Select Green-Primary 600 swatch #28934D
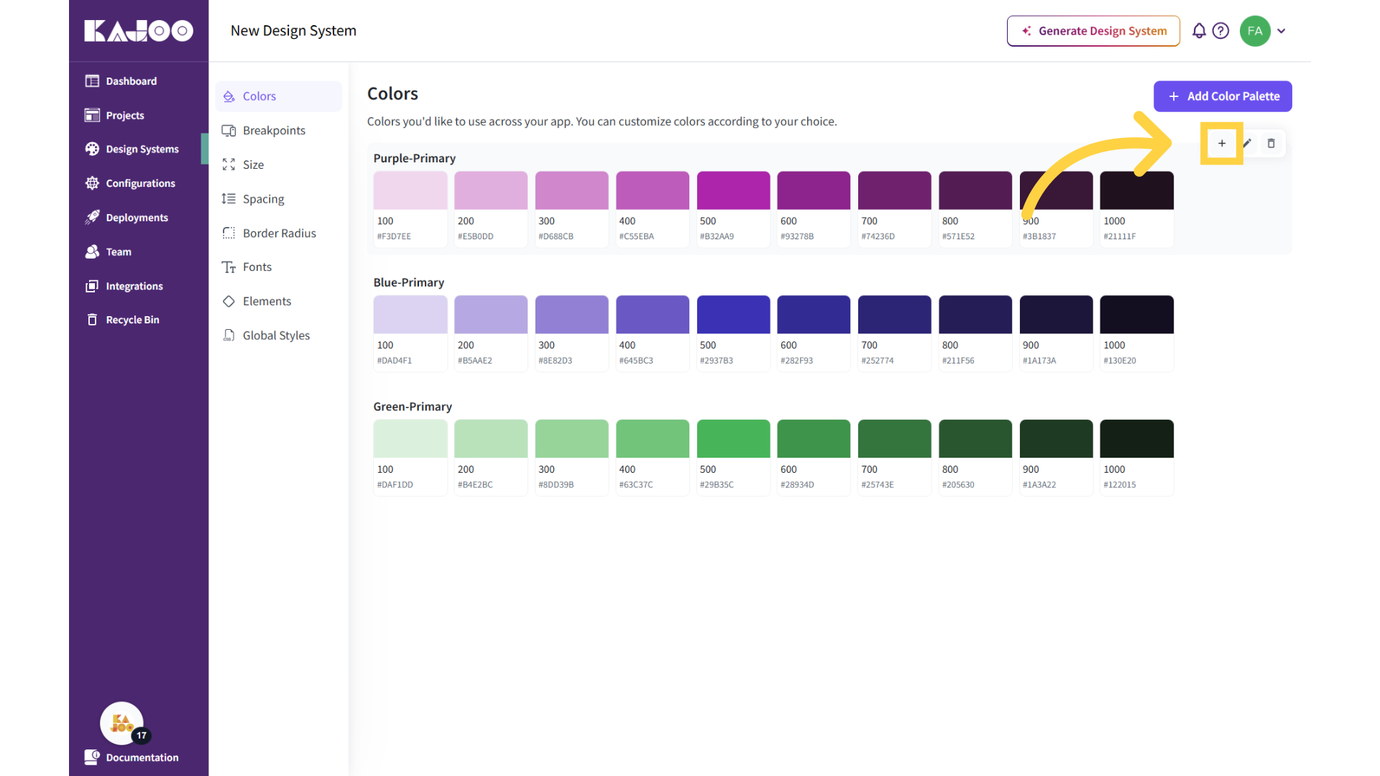1380x776 pixels. pos(814,458)
